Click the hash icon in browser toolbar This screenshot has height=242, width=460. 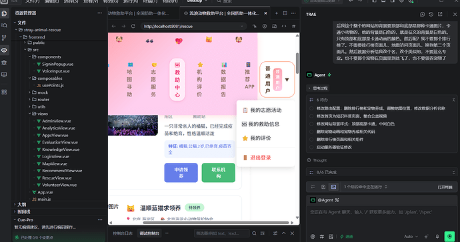(x=293, y=26)
